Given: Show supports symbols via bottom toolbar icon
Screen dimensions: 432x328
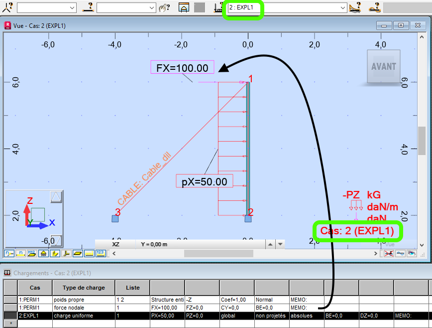Looking at the screenshot, I should point(43,254).
